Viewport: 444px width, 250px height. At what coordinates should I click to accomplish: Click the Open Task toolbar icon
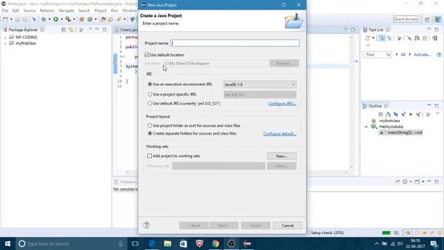pos(111,19)
